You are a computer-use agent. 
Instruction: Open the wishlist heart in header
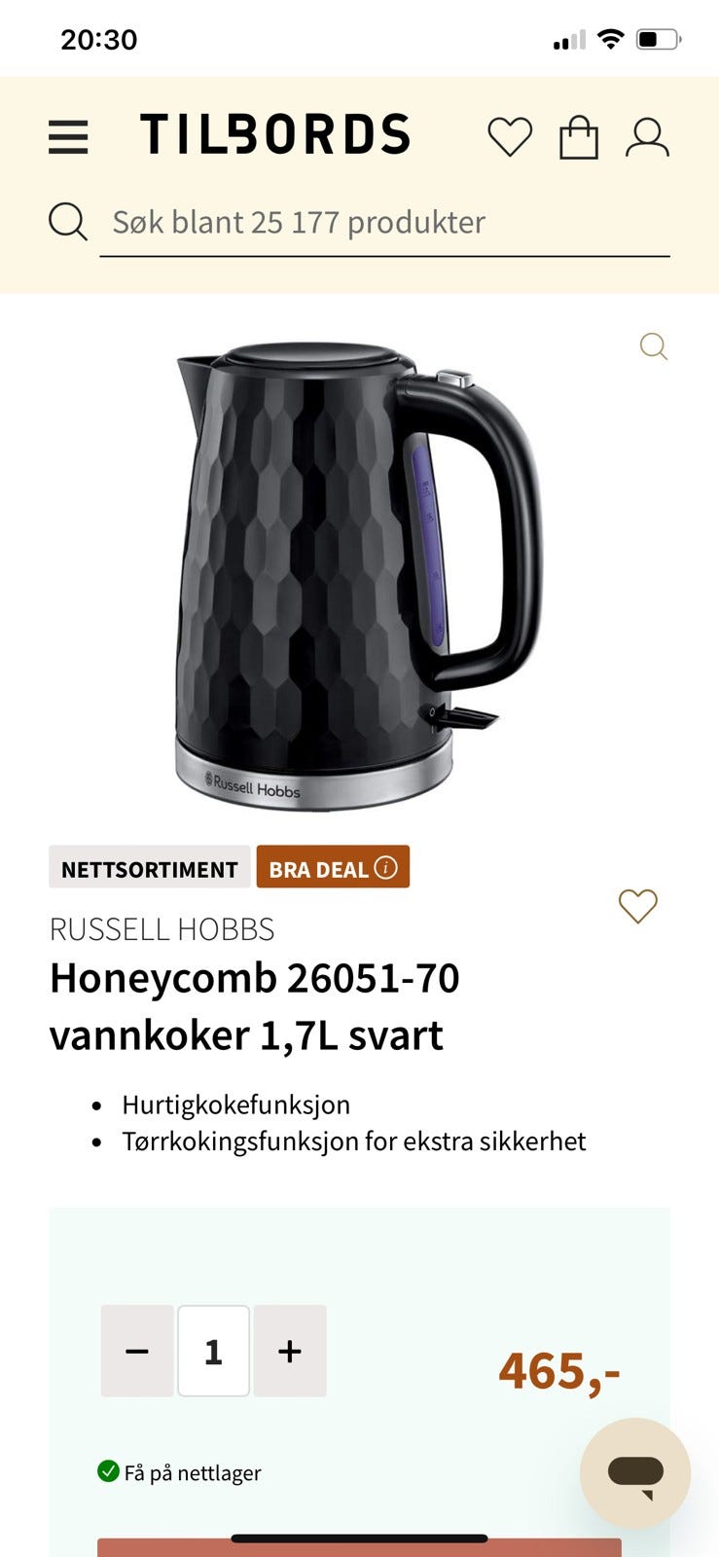(x=510, y=137)
